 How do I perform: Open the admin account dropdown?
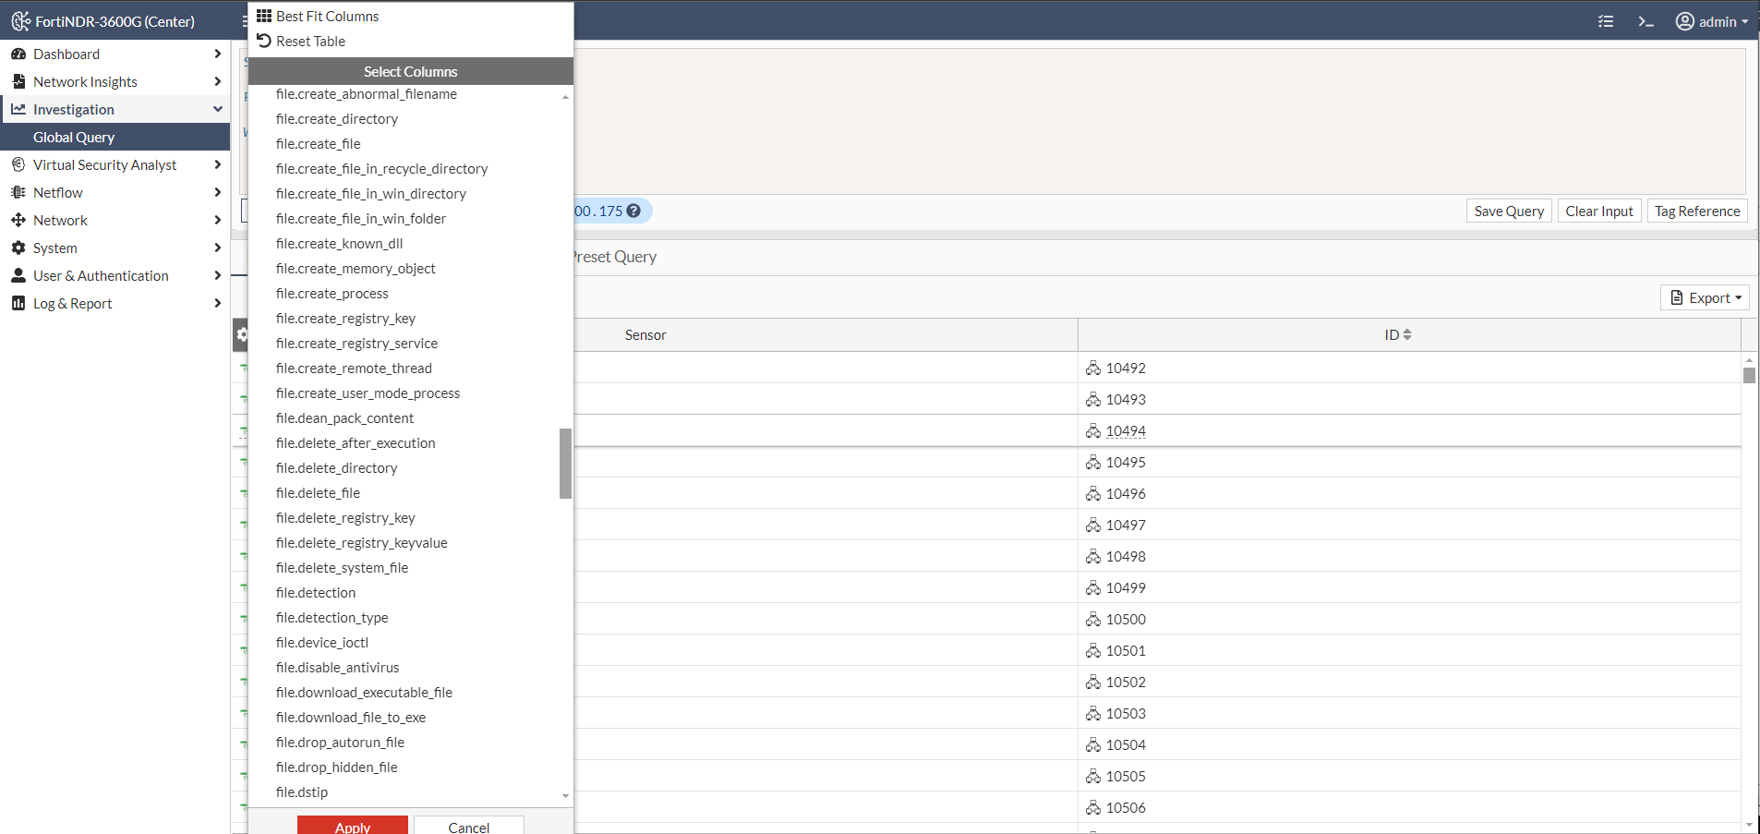coord(1713,21)
